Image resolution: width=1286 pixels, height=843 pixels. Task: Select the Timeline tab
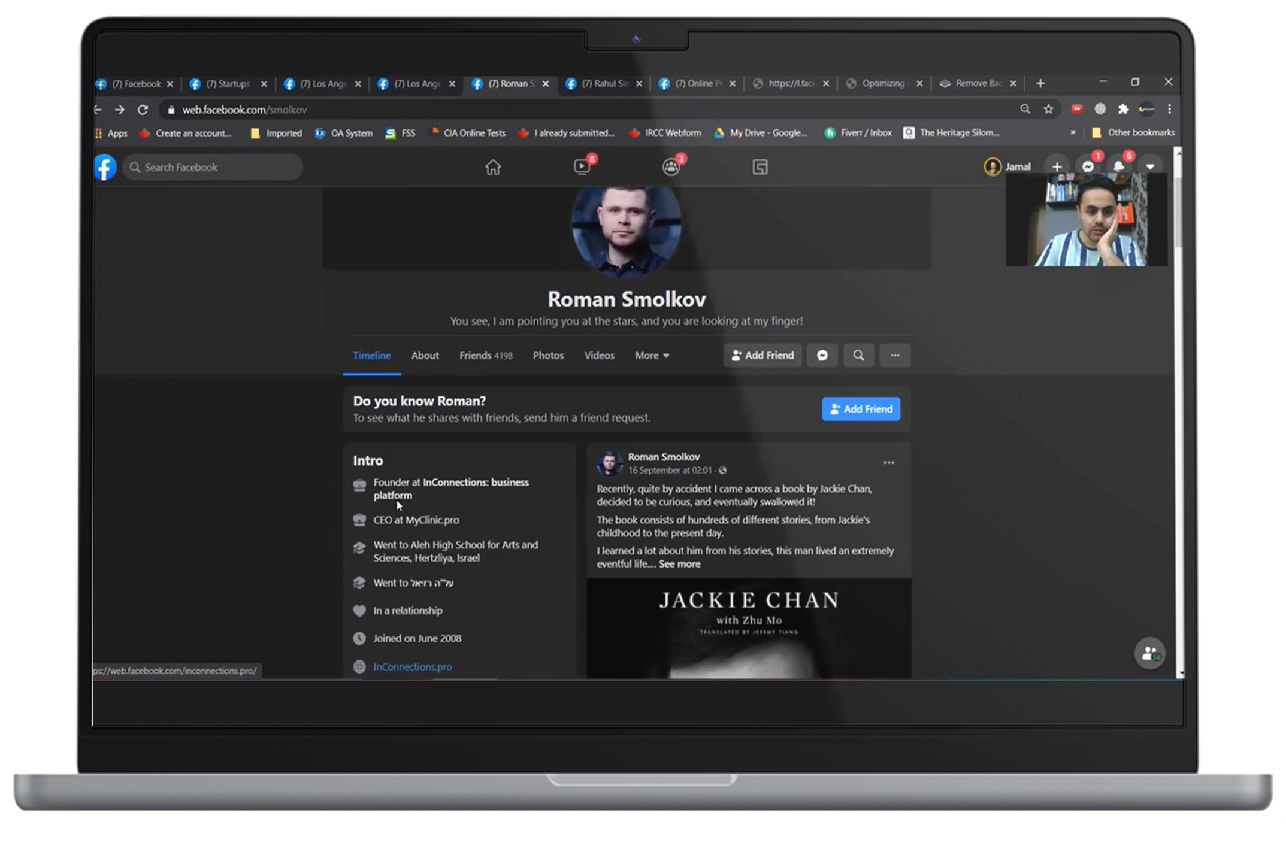[x=371, y=356]
